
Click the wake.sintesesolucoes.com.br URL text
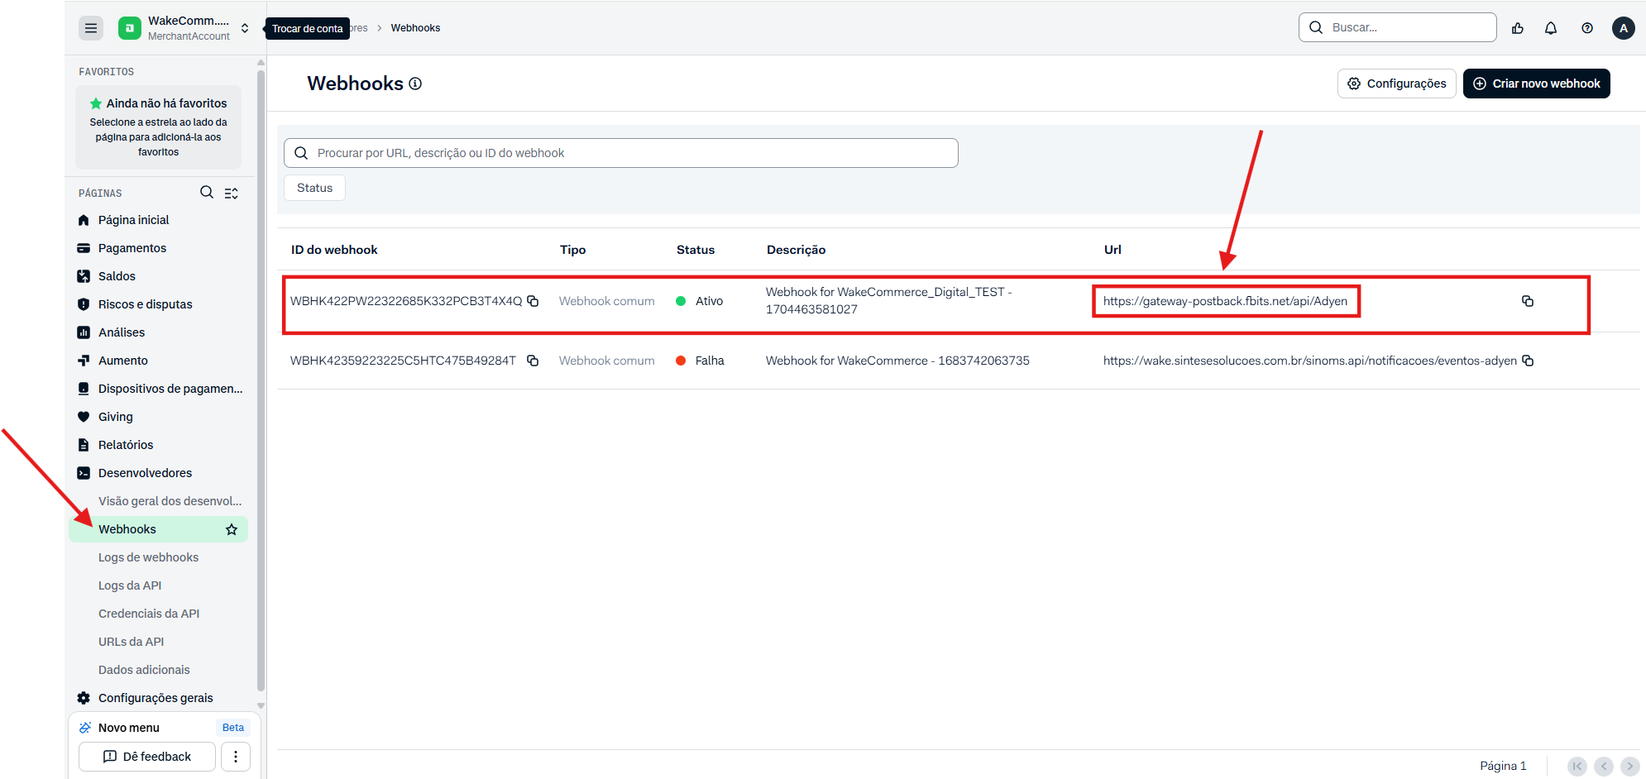click(1310, 361)
